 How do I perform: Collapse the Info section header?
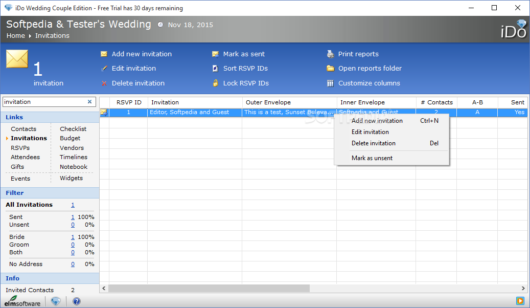point(50,278)
